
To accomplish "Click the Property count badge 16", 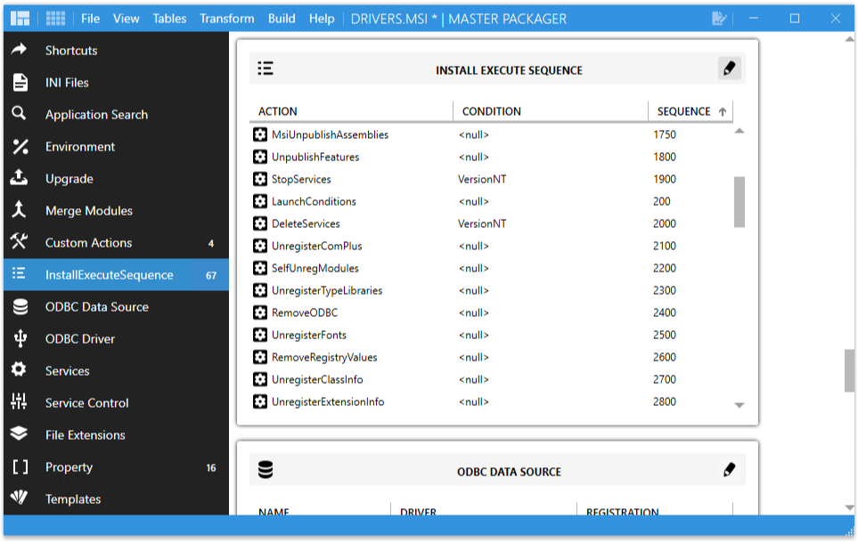I will tap(210, 467).
